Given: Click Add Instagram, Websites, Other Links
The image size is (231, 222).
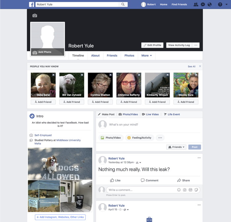Looking at the screenshot, I should point(60,217).
